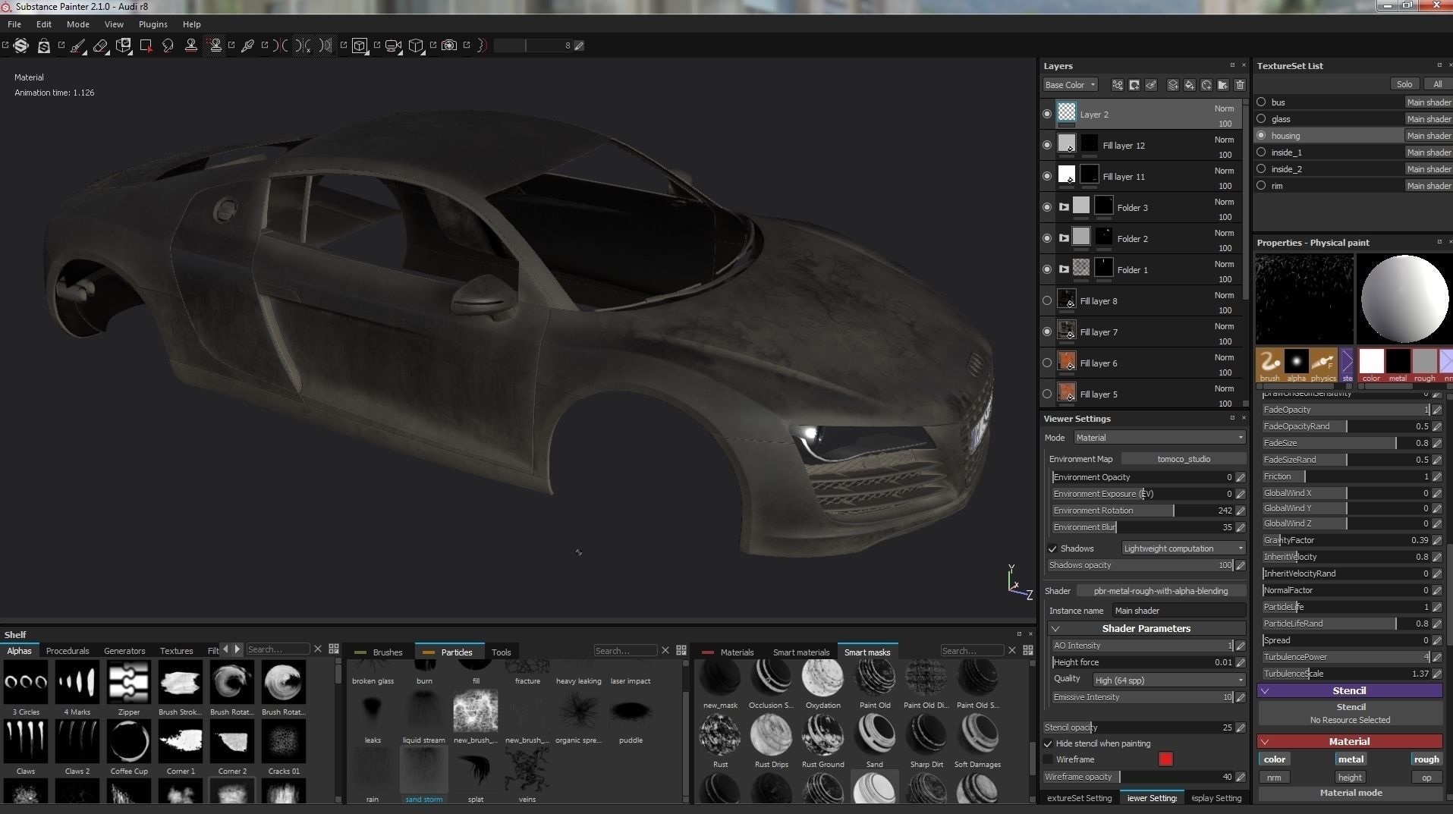
Task: Expand Folder 1 in Layers
Action: (1064, 269)
